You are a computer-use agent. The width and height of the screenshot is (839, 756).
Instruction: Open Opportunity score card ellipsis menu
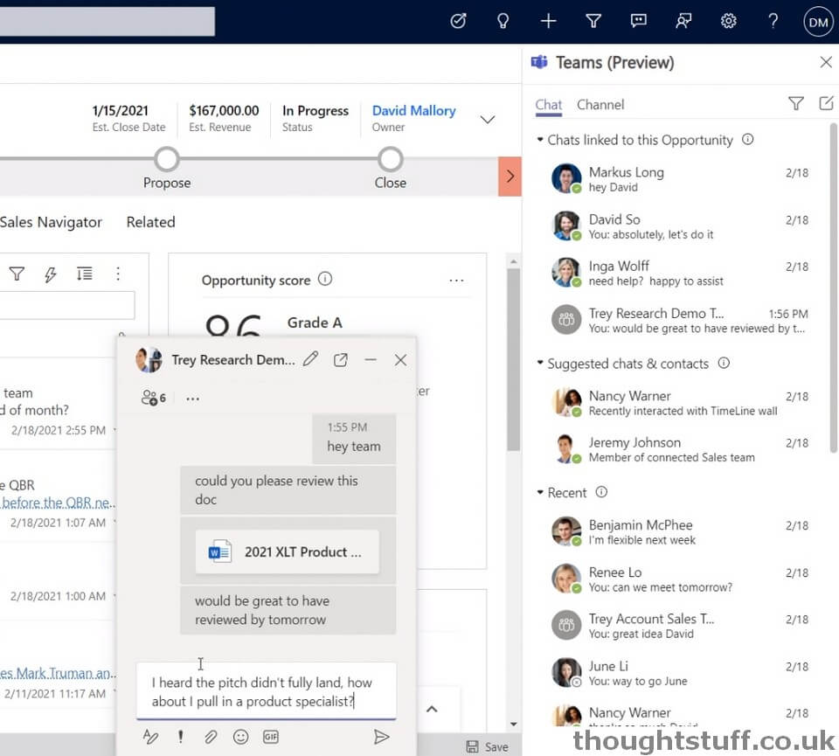tap(456, 280)
